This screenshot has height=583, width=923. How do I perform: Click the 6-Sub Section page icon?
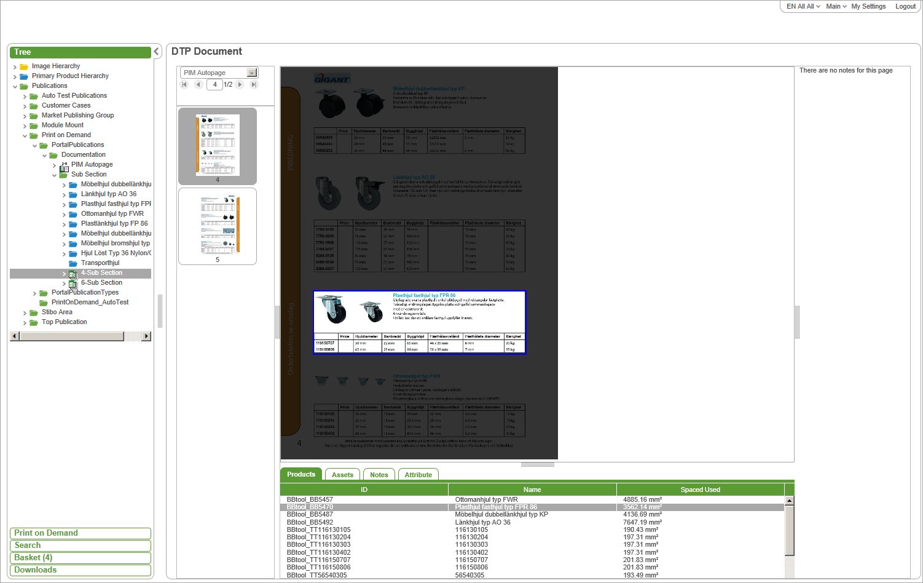[x=73, y=283]
